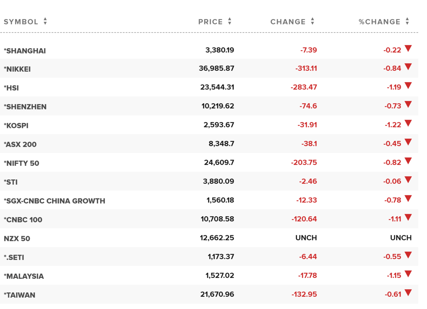
Task: Click the PRICE column header
Action: click(x=211, y=22)
